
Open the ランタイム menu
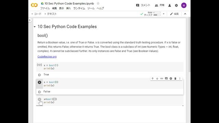79,8
